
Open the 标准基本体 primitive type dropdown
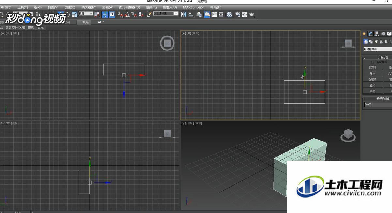pyautogui.click(x=378, y=49)
